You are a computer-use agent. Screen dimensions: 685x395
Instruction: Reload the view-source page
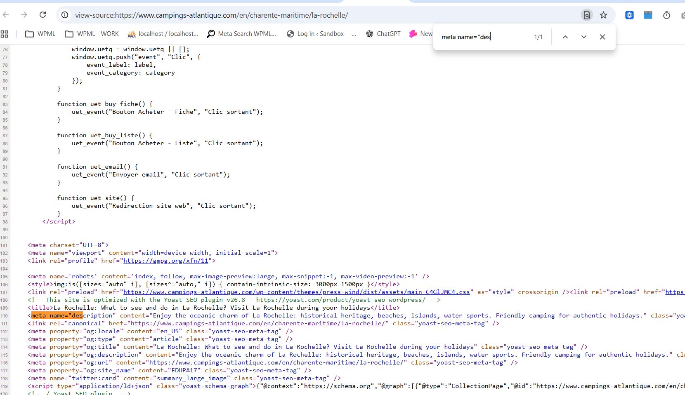(x=43, y=15)
